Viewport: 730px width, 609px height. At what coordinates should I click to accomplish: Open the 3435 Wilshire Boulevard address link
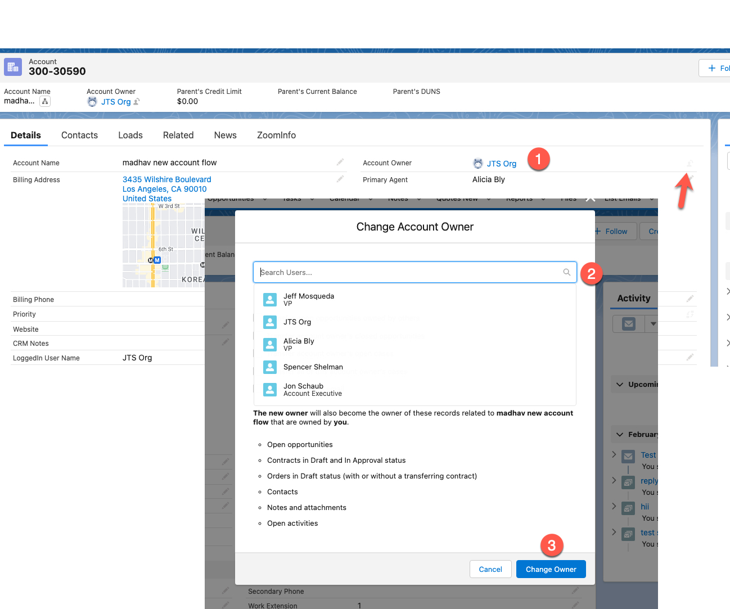167,179
